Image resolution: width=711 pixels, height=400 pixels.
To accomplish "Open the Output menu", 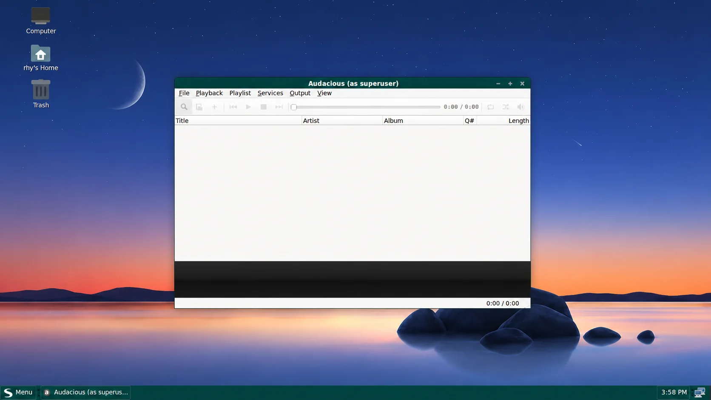I will coord(300,93).
